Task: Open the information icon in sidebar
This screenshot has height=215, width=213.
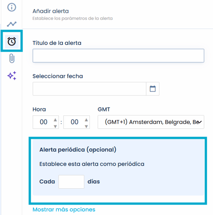Action: [x=12, y=7]
